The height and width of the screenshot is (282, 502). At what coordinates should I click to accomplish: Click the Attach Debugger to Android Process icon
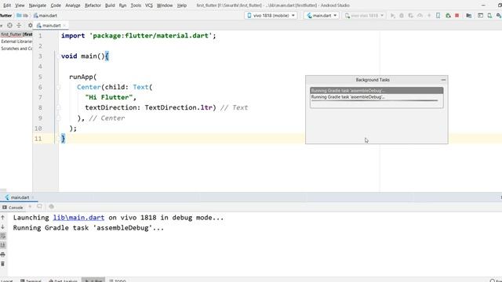[448, 16]
